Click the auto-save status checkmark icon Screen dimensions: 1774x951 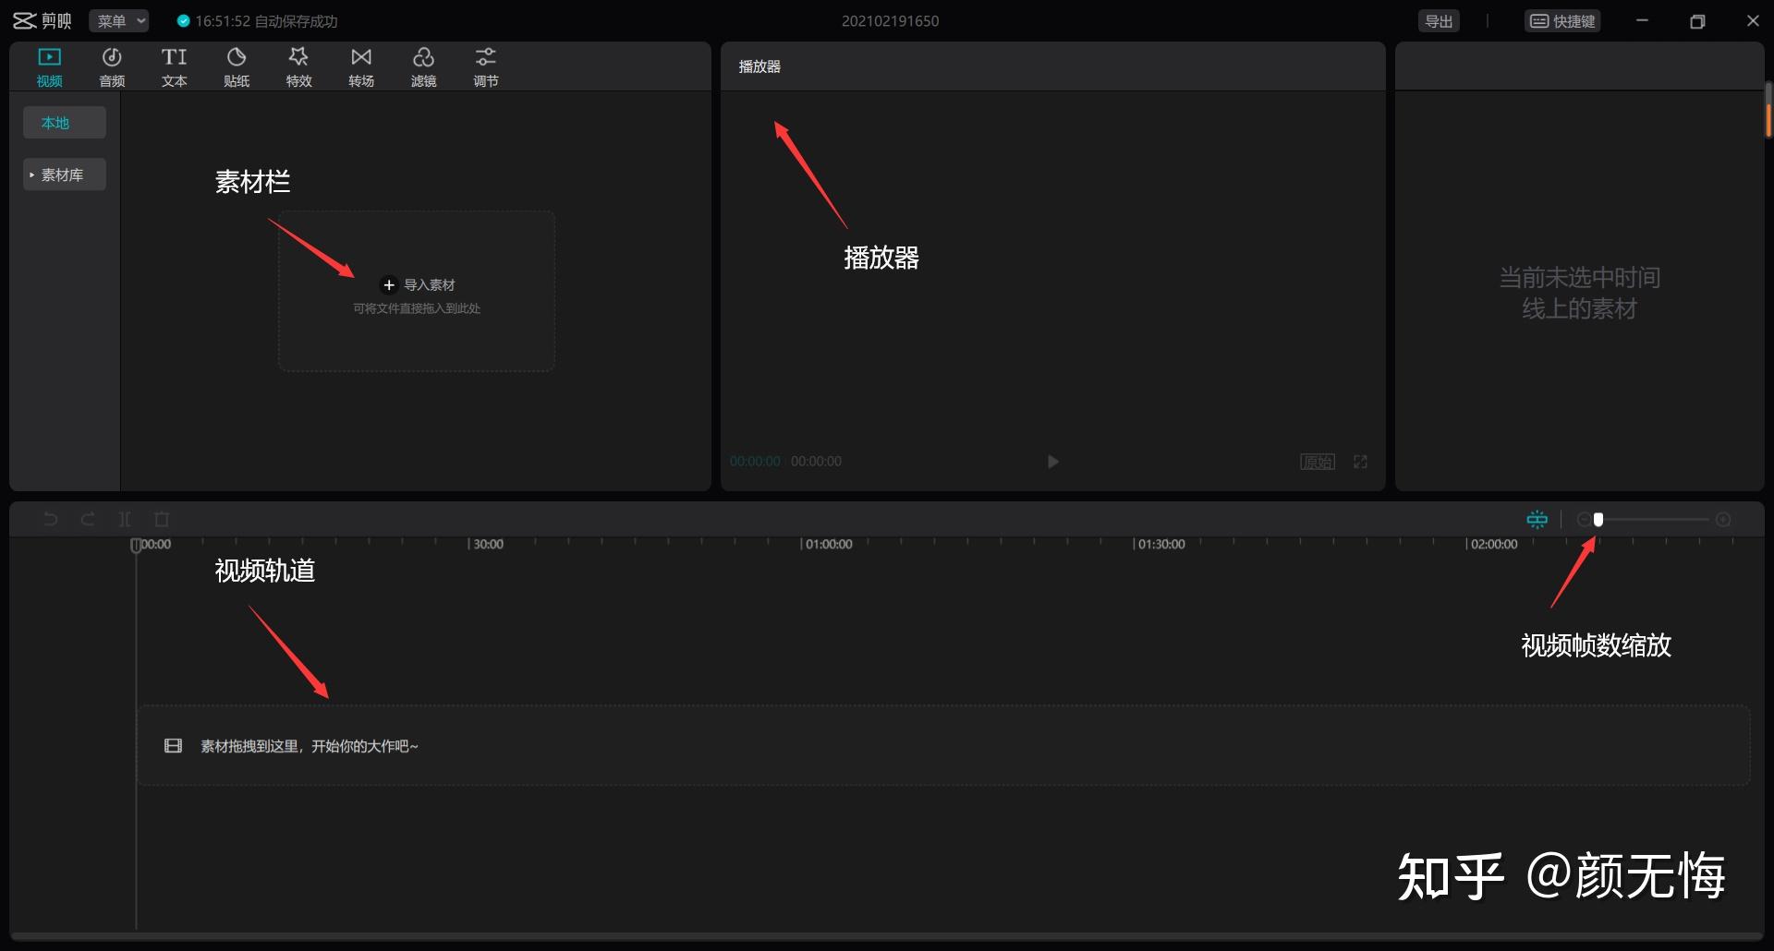(x=184, y=21)
